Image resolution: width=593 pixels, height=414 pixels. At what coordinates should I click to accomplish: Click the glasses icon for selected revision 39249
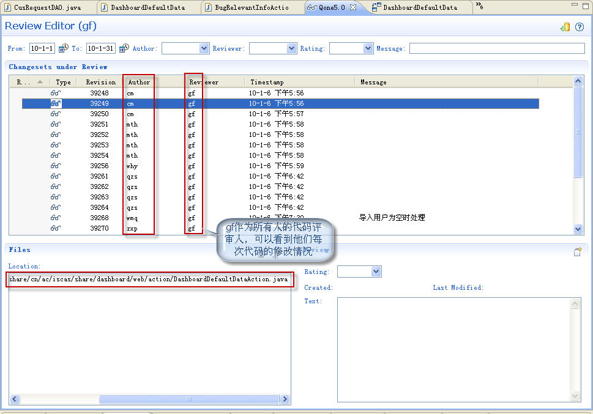click(56, 103)
